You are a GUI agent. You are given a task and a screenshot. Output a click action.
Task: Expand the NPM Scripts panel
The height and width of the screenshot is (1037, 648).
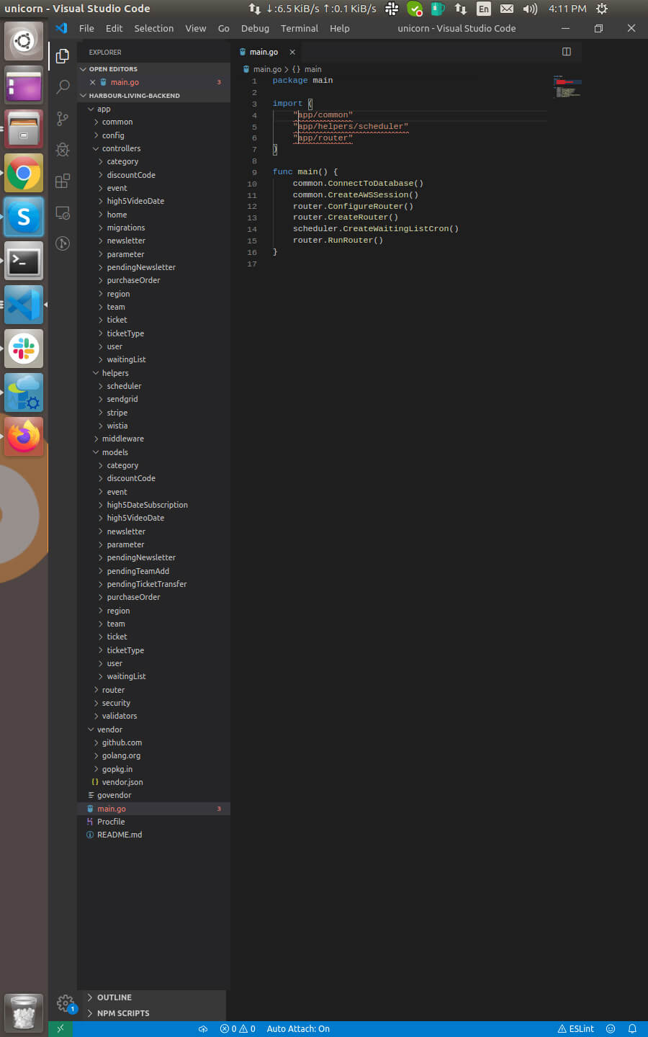(x=122, y=1013)
